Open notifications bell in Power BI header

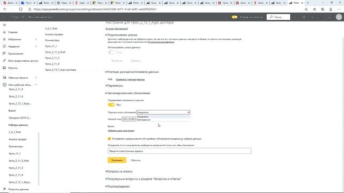point(295,17)
